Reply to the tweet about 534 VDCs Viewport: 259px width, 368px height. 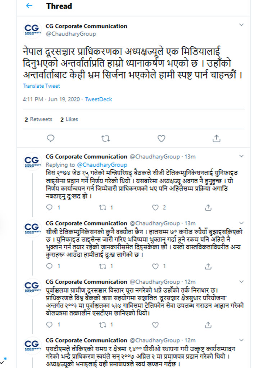50,325
